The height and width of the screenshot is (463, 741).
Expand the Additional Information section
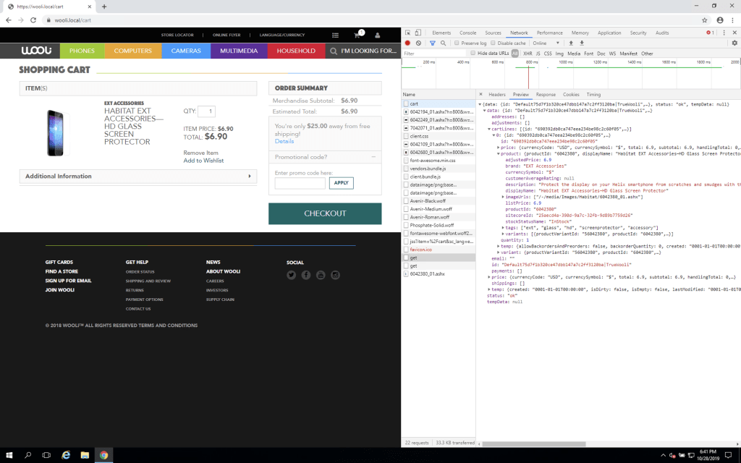[x=137, y=176]
